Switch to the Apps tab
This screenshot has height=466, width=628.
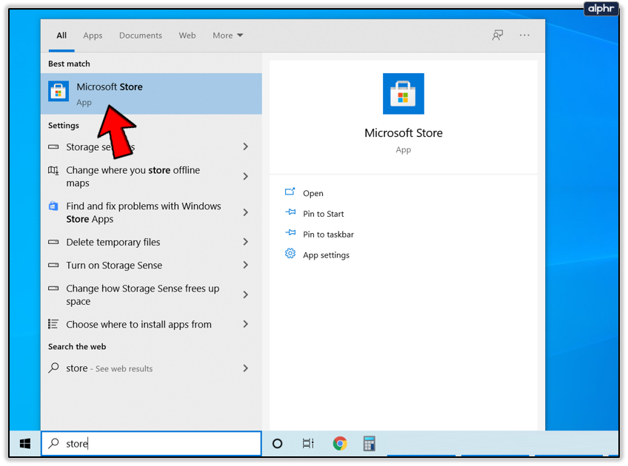[x=93, y=36]
